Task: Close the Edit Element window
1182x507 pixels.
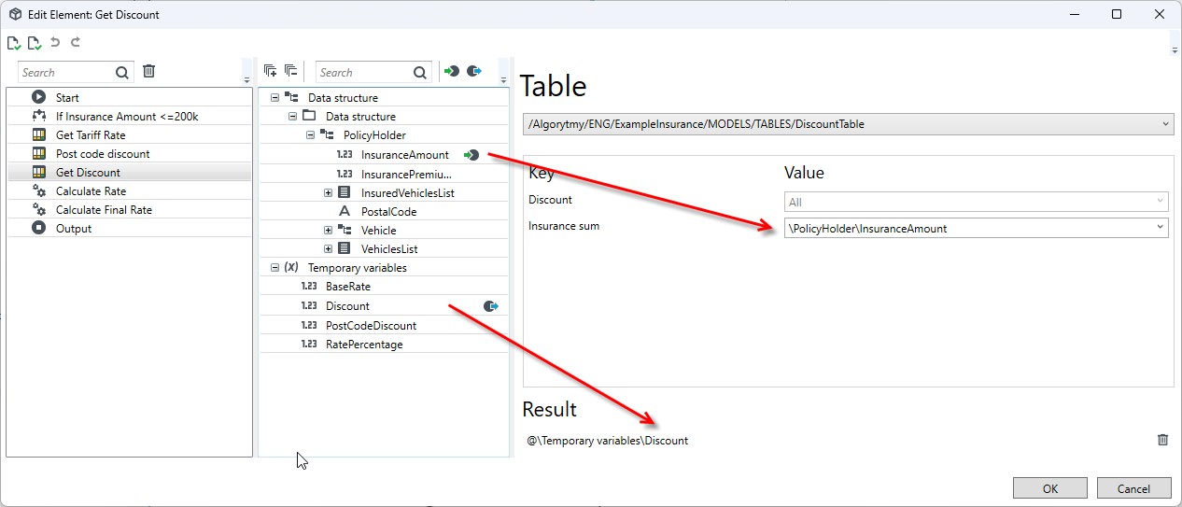Action: pyautogui.click(x=1159, y=14)
